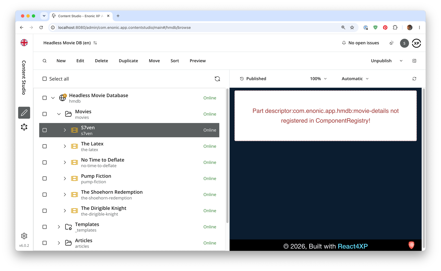Check the Pump Fiction checkbox
The image size is (441, 271).
pos(45,178)
